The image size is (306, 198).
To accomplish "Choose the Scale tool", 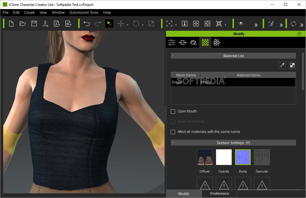I will [151, 24].
